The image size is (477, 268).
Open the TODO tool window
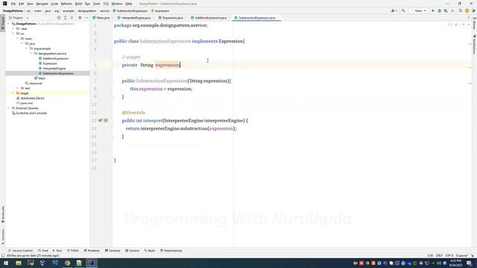pyautogui.click(x=73, y=251)
